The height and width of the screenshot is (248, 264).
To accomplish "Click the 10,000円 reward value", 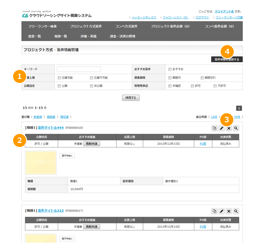I will click(77, 189).
